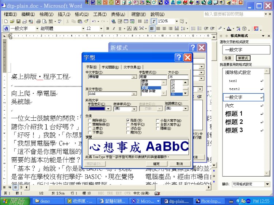Click the 新樣式 button in styles pane
This screenshot has height=205, width=274.
(x=243, y=58)
